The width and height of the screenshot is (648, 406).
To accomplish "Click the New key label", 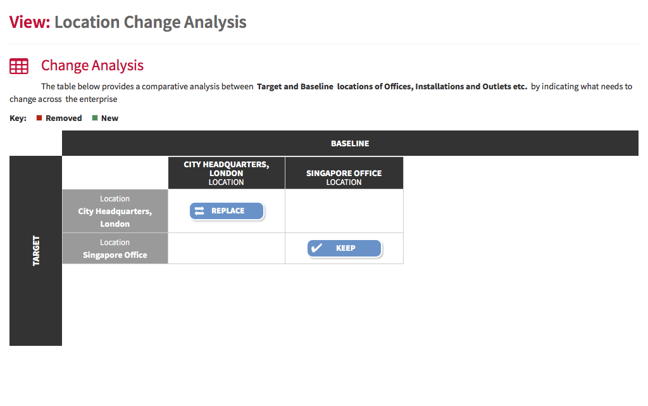I will pos(109,118).
